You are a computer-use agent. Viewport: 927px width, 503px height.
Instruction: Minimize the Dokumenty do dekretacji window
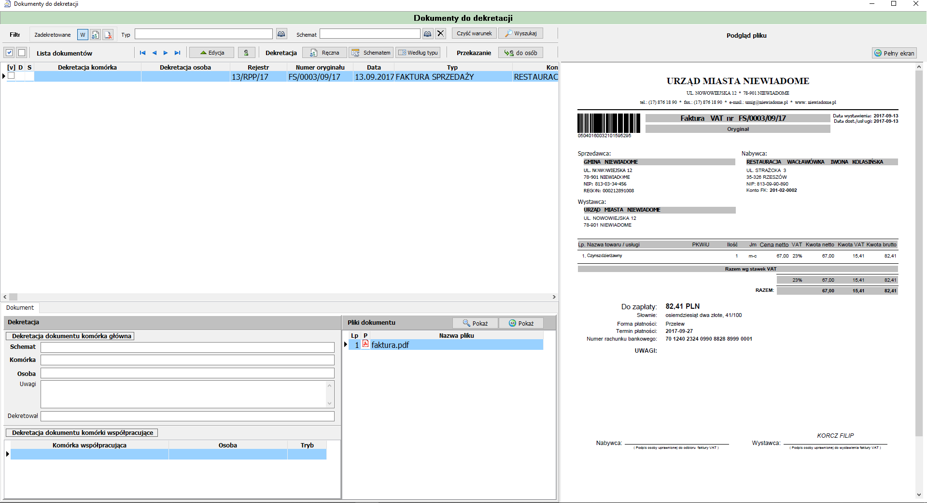(x=872, y=4)
